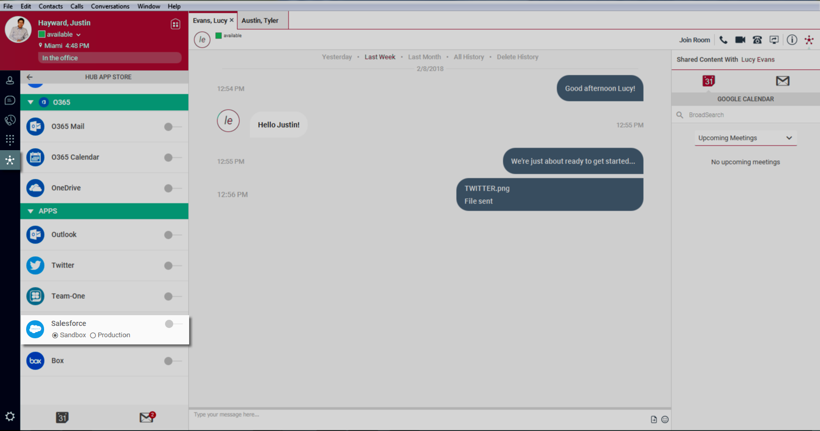The width and height of the screenshot is (820, 431).
Task: Toggle the Hub panel icon in chat toolbar
Action: (809, 39)
